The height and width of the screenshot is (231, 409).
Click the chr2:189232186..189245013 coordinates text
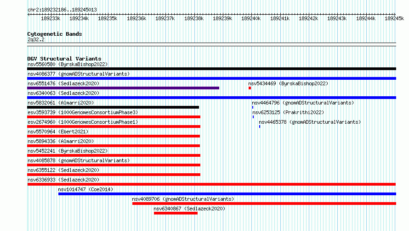coord(62,10)
